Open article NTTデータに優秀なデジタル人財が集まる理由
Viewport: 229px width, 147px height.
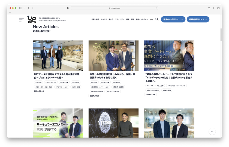click(x=57, y=76)
